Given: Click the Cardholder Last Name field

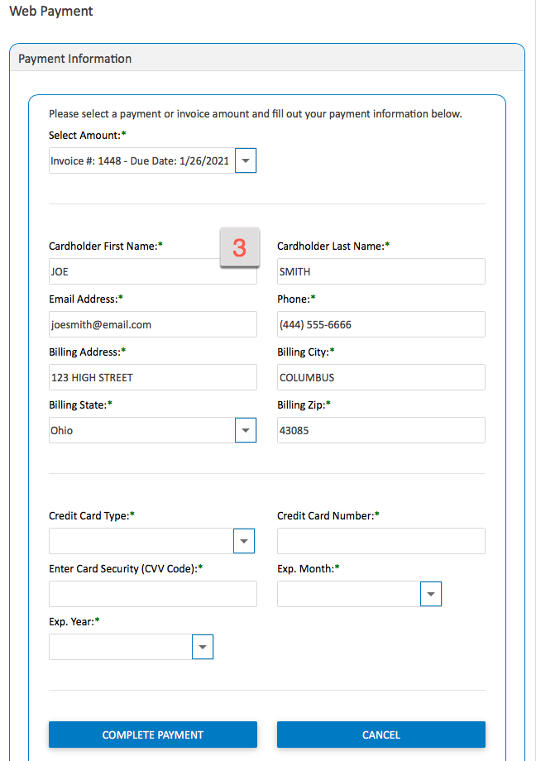Looking at the screenshot, I should coord(380,271).
